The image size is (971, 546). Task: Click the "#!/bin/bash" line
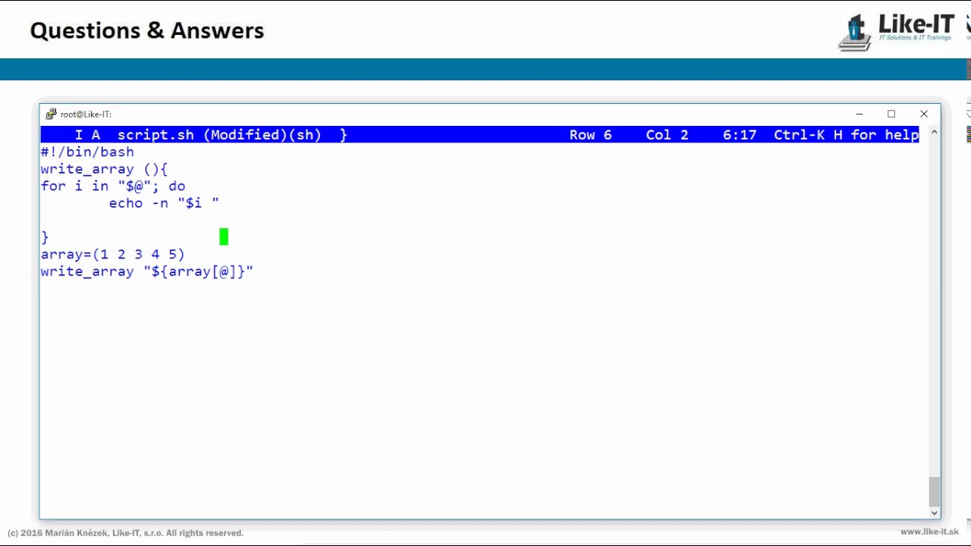tap(87, 152)
